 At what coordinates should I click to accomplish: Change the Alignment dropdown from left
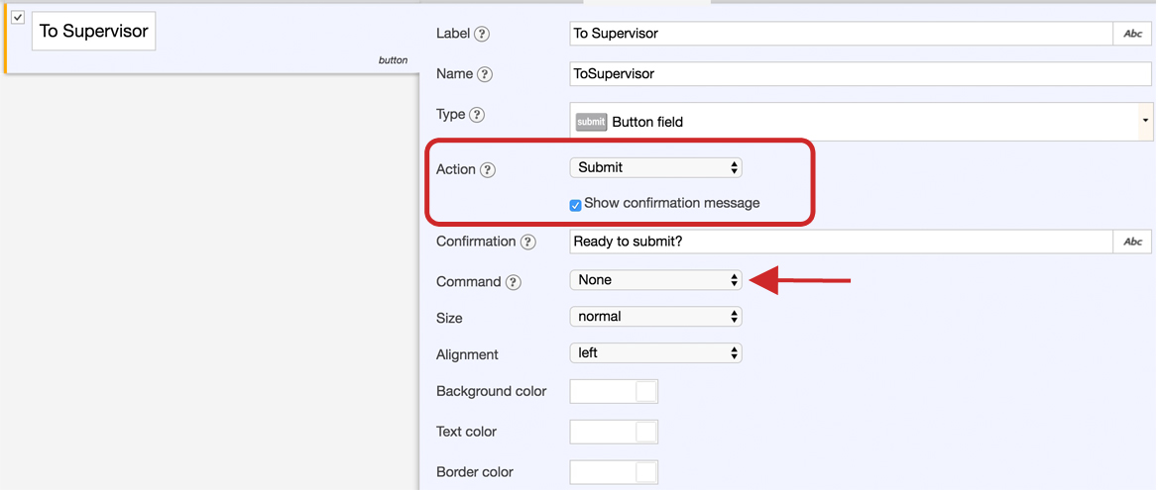(x=655, y=352)
